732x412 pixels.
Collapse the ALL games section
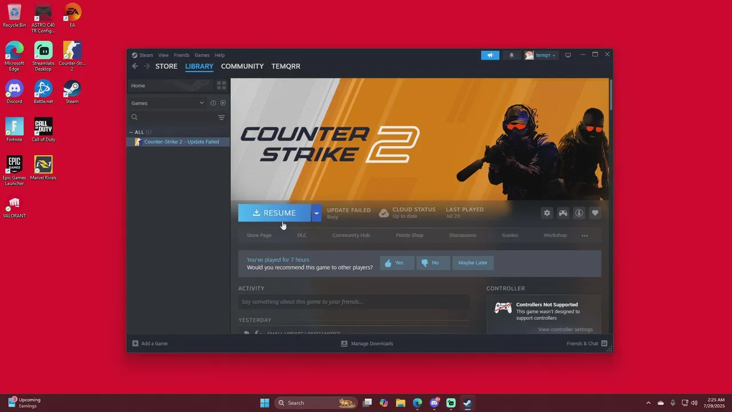(131, 132)
